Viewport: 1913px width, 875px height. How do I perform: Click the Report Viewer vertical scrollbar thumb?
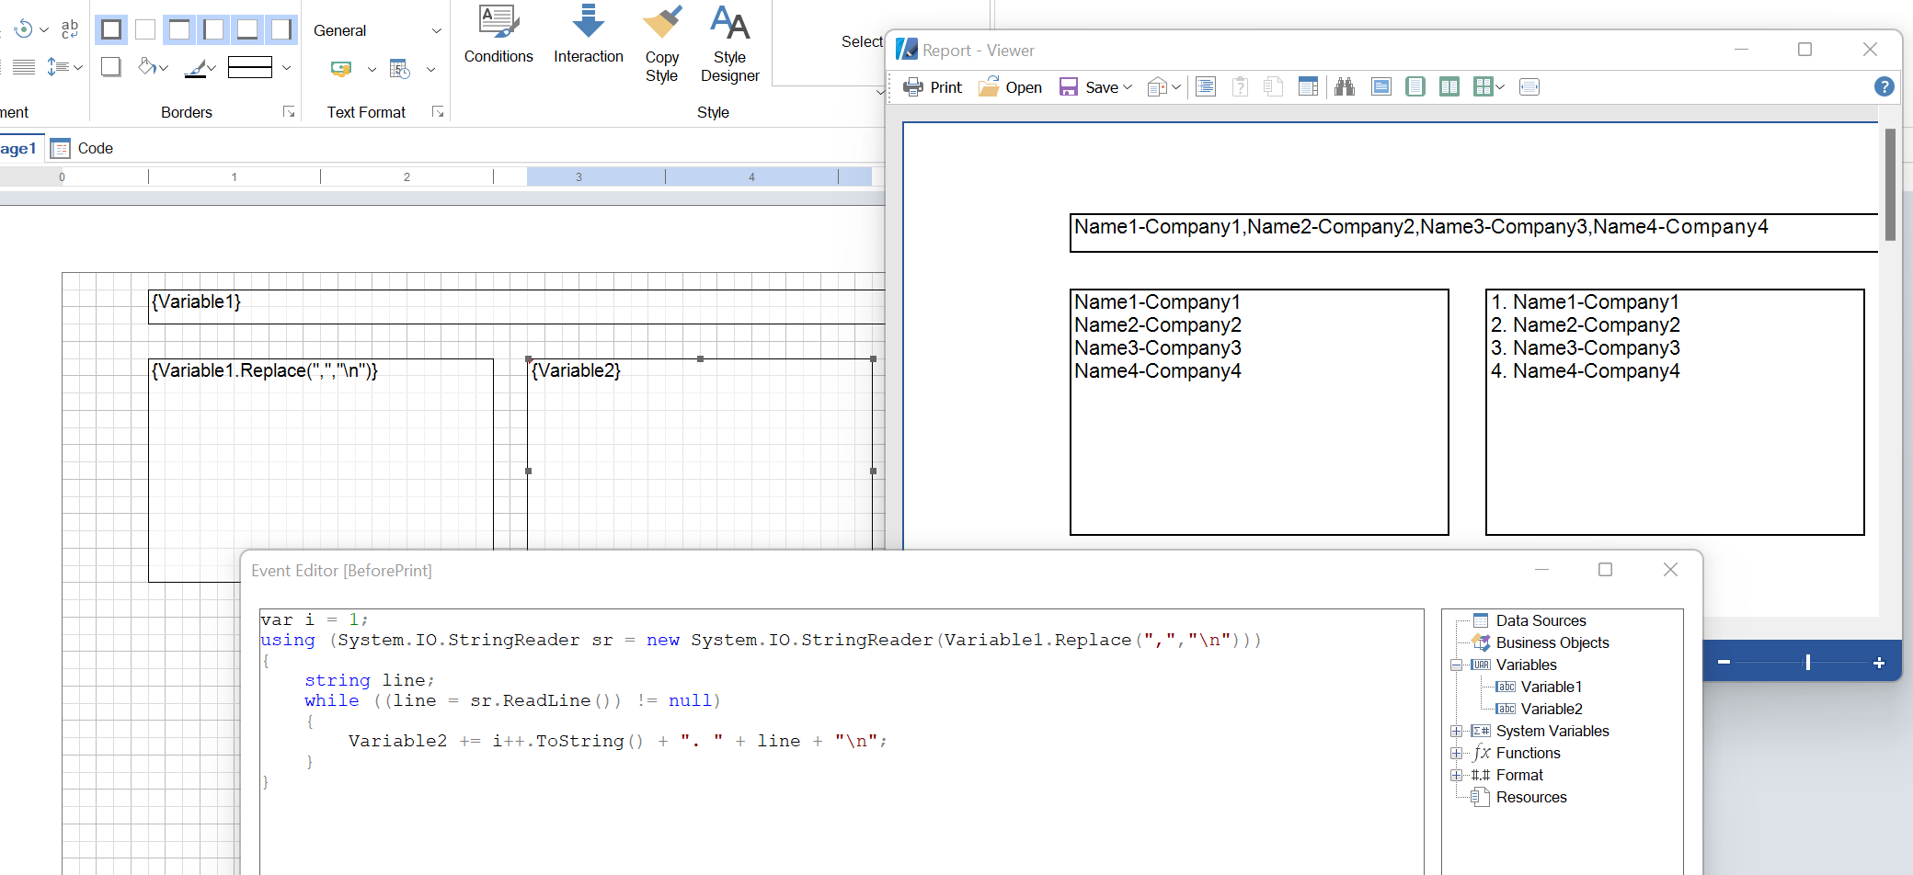tap(1891, 184)
